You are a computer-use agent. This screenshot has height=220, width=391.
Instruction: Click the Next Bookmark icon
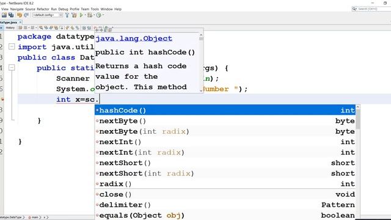point(72,28)
